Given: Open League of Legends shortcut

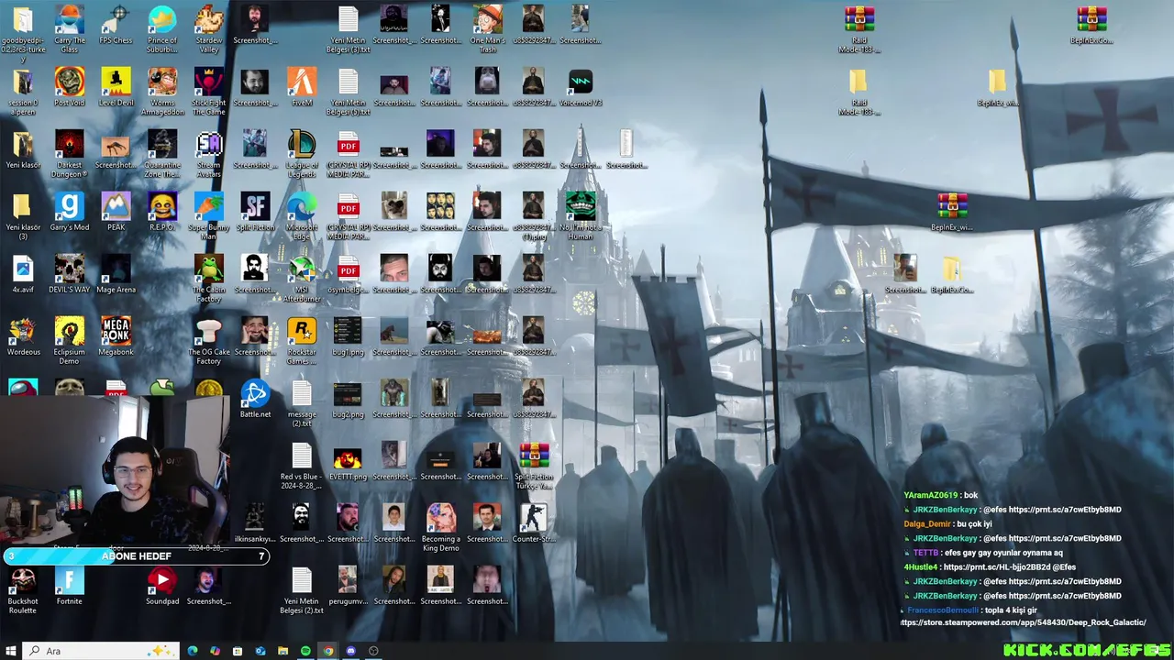Looking at the screenshot, I should (x=302, y=153).
